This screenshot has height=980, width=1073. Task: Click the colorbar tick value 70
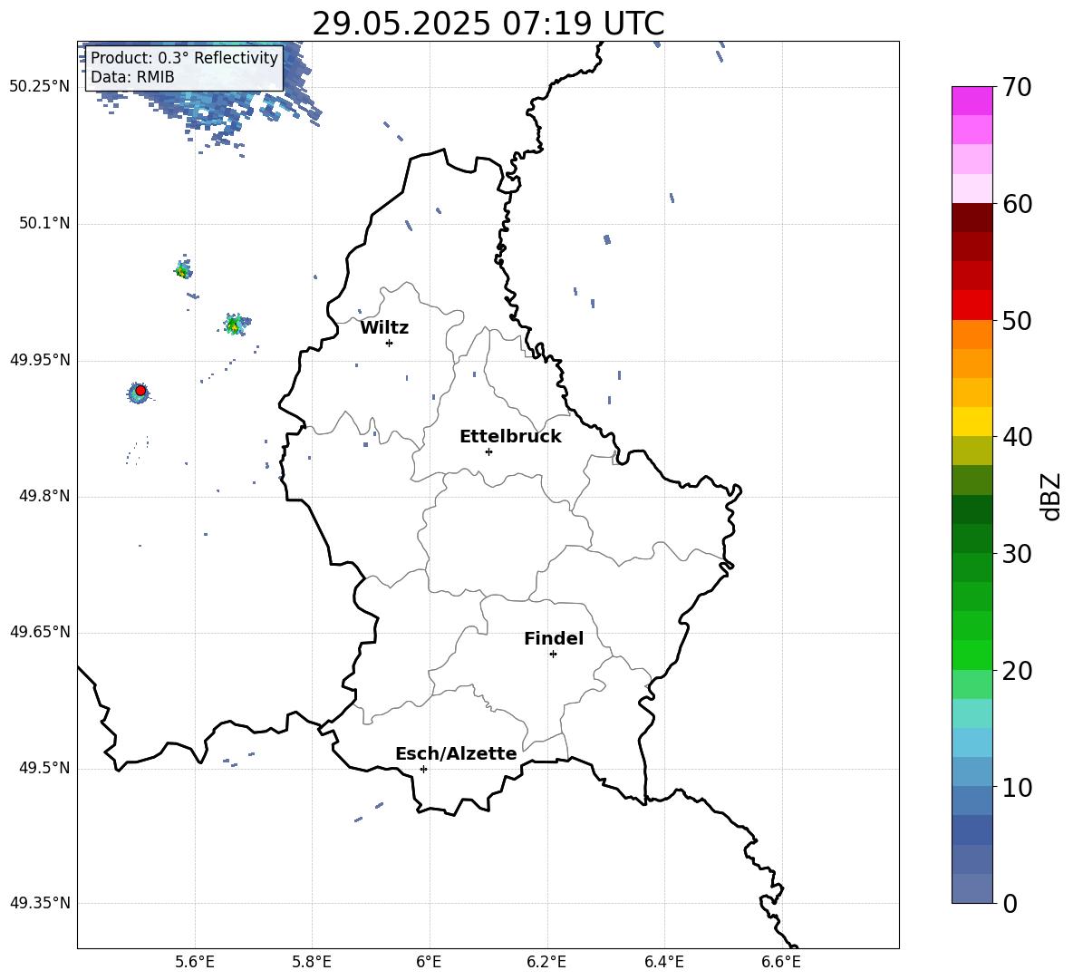pos(1017,88)
